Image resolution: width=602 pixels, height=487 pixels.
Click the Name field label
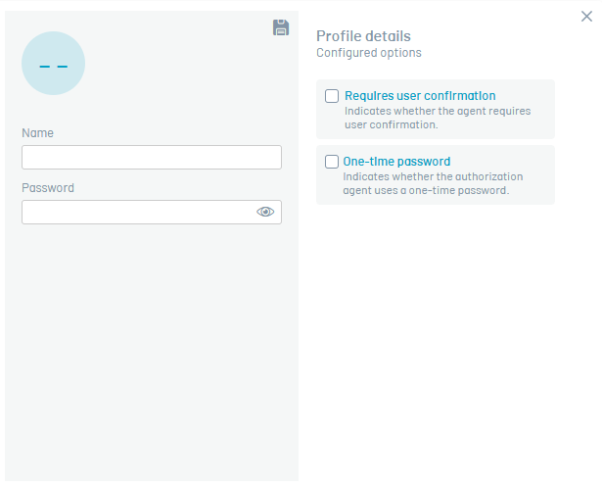coord(37,133)
